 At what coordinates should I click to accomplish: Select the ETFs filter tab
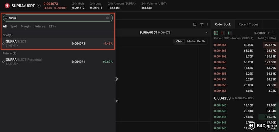coord(52,26)
